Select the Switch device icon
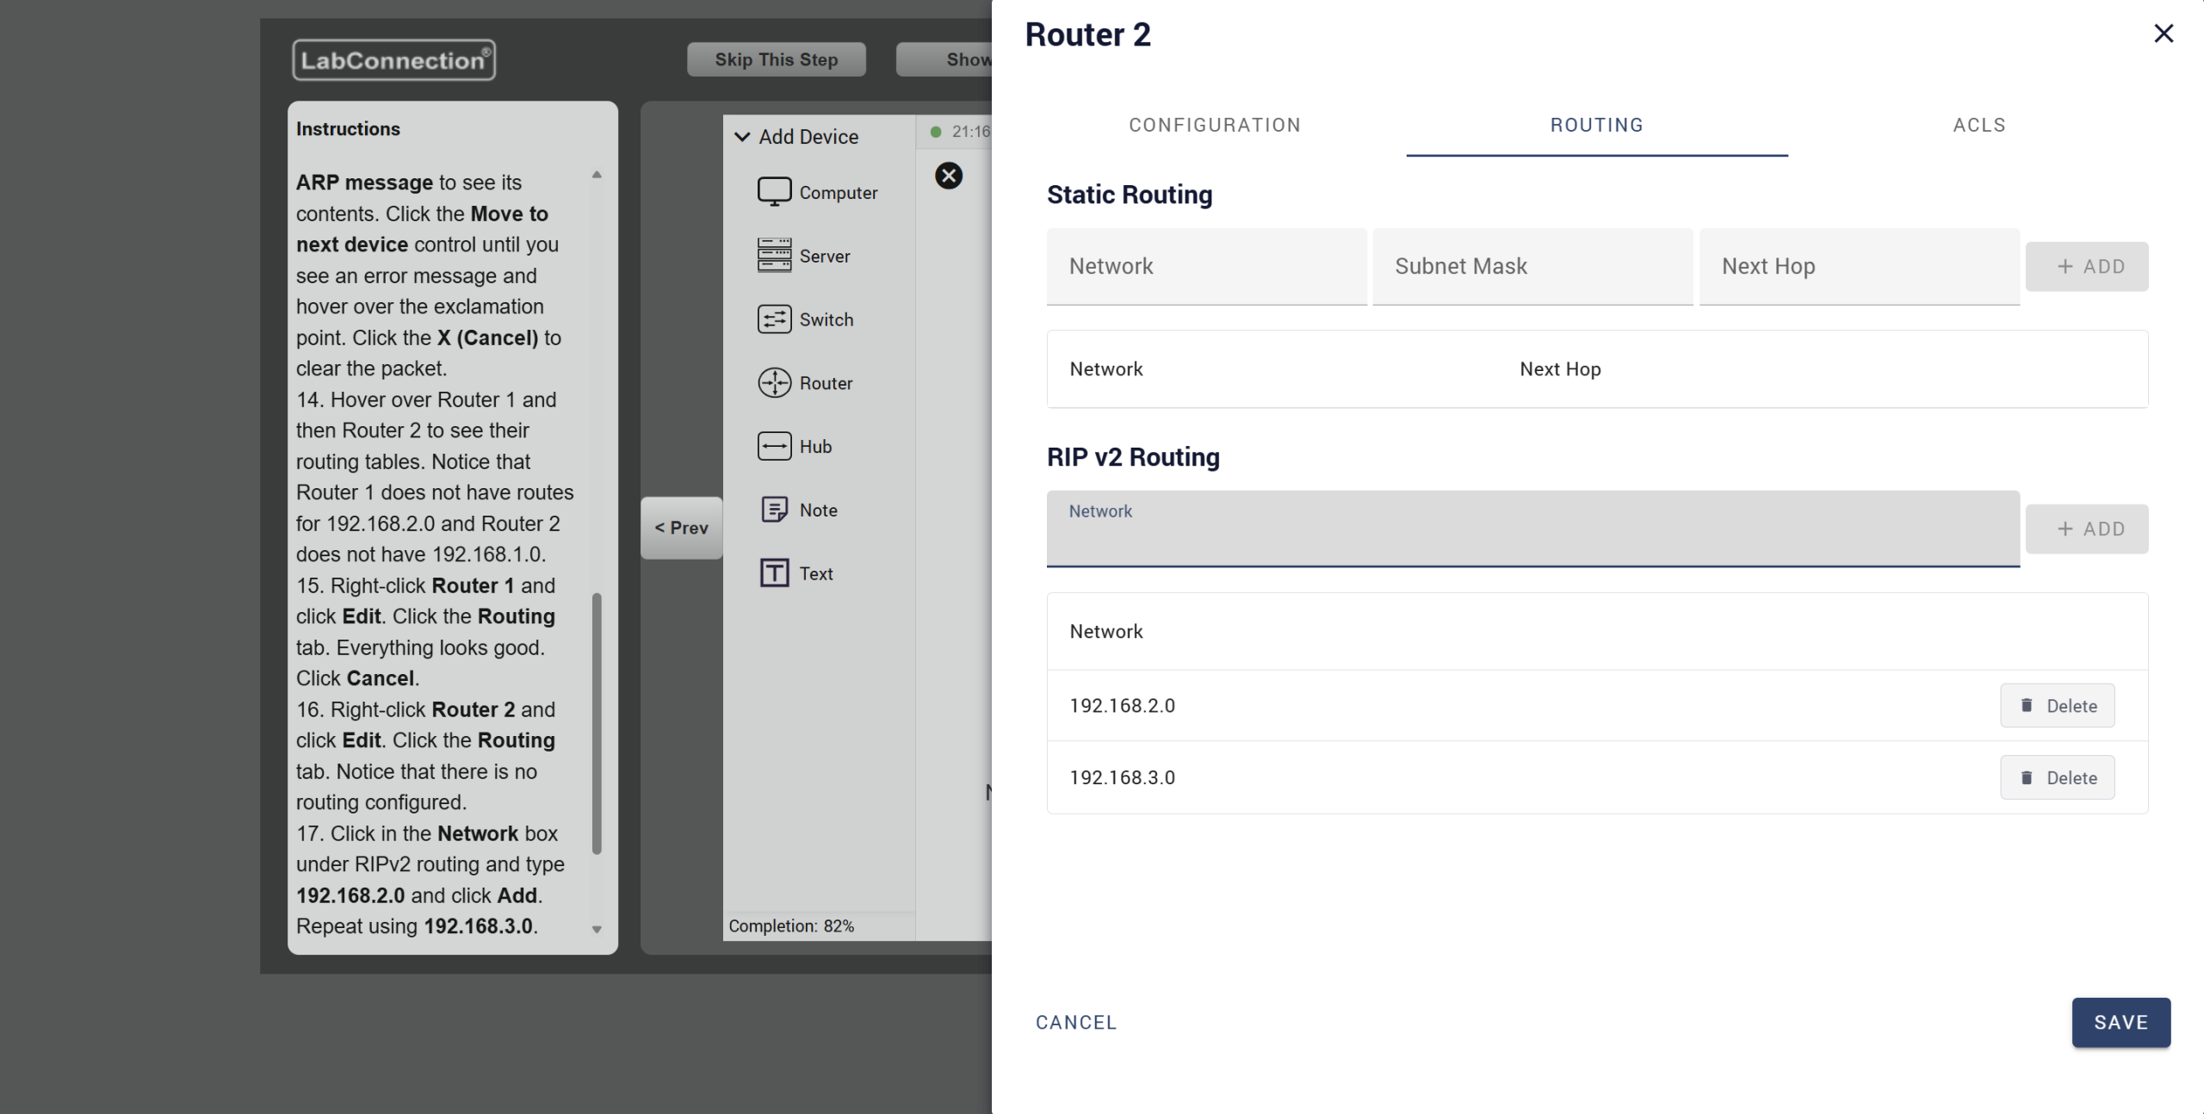The image size is (2204, 1114). (x=774, y=319)
